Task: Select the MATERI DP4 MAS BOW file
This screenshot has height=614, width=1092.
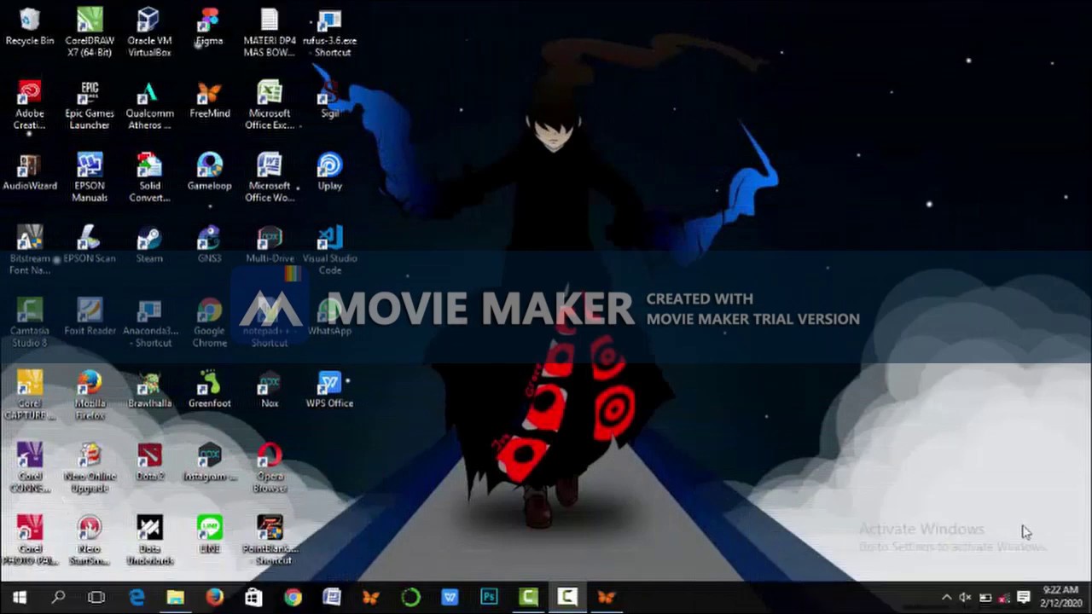Action: [270, 32]
